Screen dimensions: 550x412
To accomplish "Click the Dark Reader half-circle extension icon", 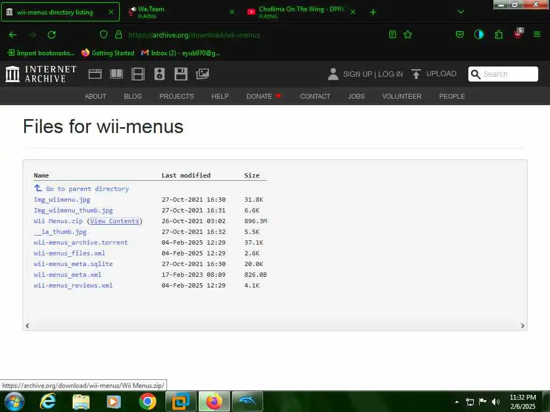I will click(x=479, y=34).
